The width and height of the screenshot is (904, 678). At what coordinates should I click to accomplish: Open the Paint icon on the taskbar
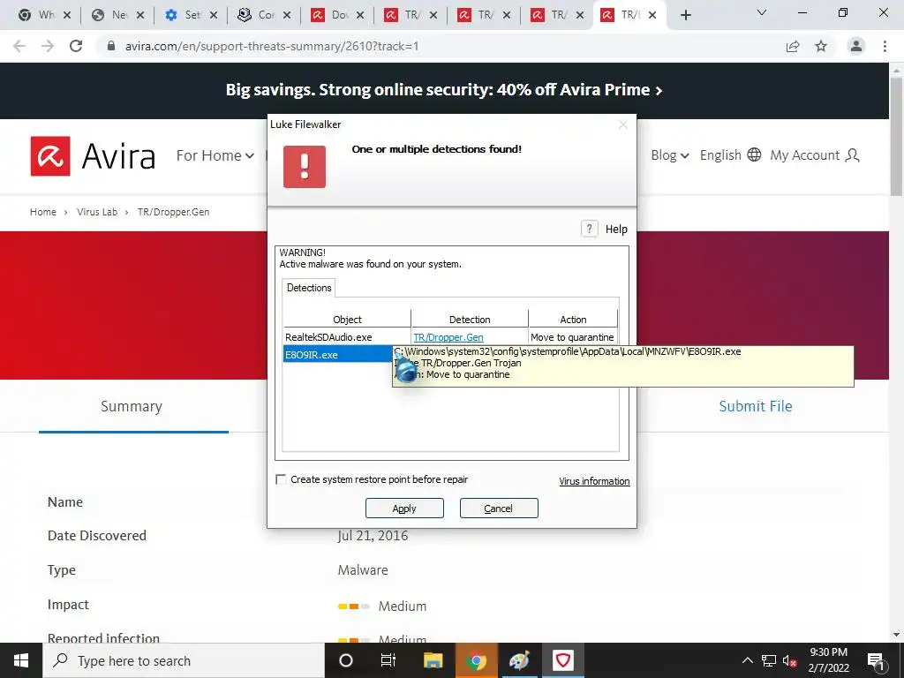click(x=519, y=660)
